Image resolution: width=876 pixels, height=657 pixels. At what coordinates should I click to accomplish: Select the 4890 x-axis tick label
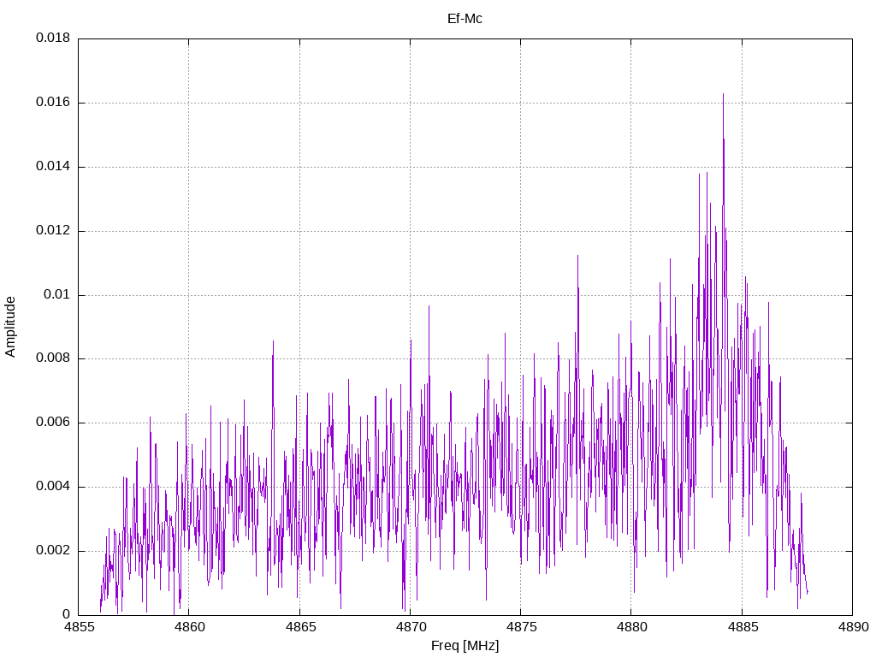[851, 627]
